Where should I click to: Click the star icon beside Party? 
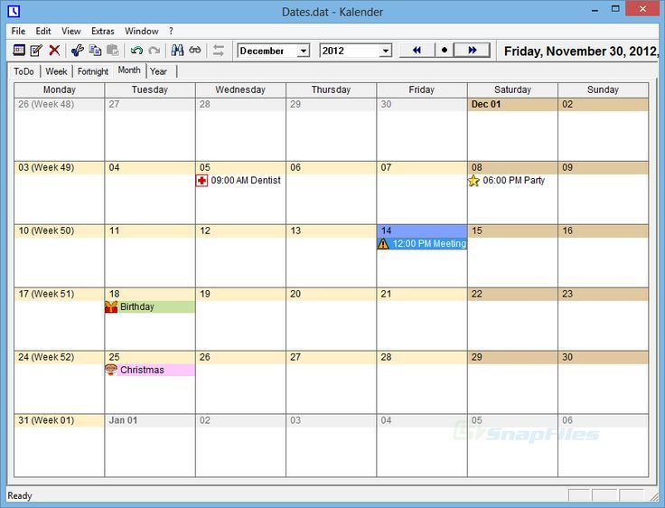click(473, 181)
